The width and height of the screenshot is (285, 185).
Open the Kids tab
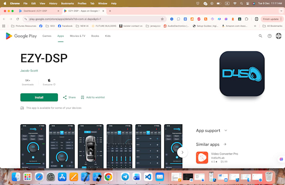(108, 36)
